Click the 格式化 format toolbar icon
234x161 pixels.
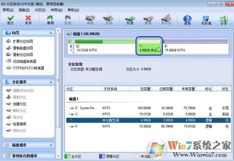coord(166,20)
